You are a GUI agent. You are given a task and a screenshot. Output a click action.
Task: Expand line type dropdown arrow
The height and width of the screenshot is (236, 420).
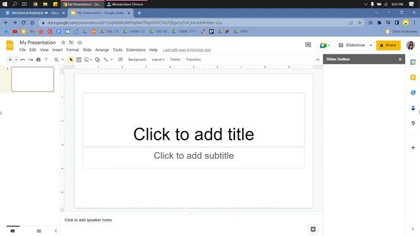[112, 60]
